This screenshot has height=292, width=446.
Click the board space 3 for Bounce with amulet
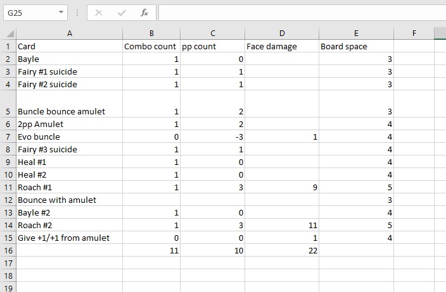click(356, 200)
